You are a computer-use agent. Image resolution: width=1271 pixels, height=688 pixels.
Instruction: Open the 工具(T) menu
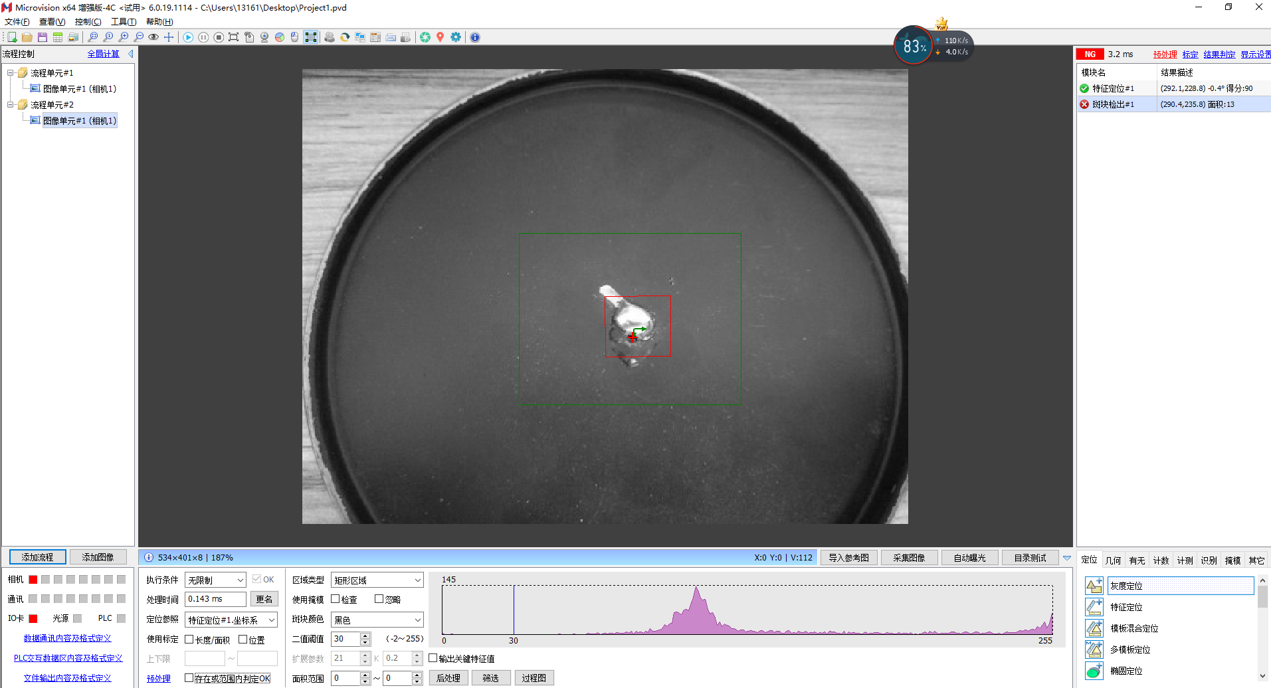(123, 22)
